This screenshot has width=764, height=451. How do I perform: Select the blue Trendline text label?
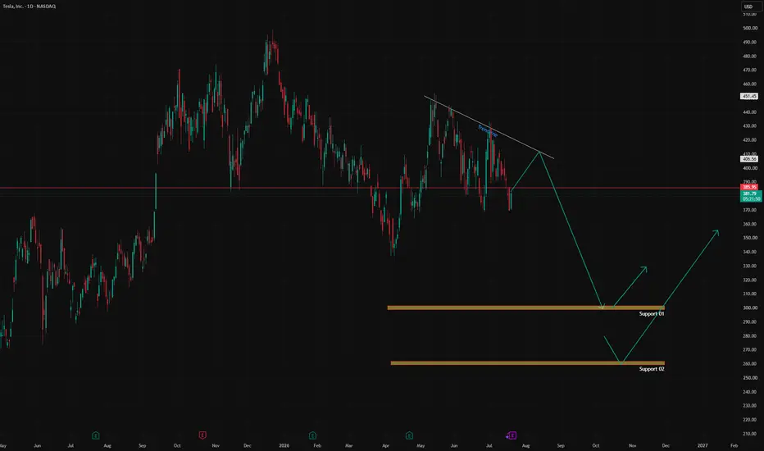pos(487,130)
